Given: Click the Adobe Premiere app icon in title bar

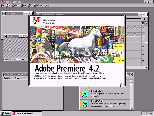Looking at the screenshot, I should pos(2,2).
